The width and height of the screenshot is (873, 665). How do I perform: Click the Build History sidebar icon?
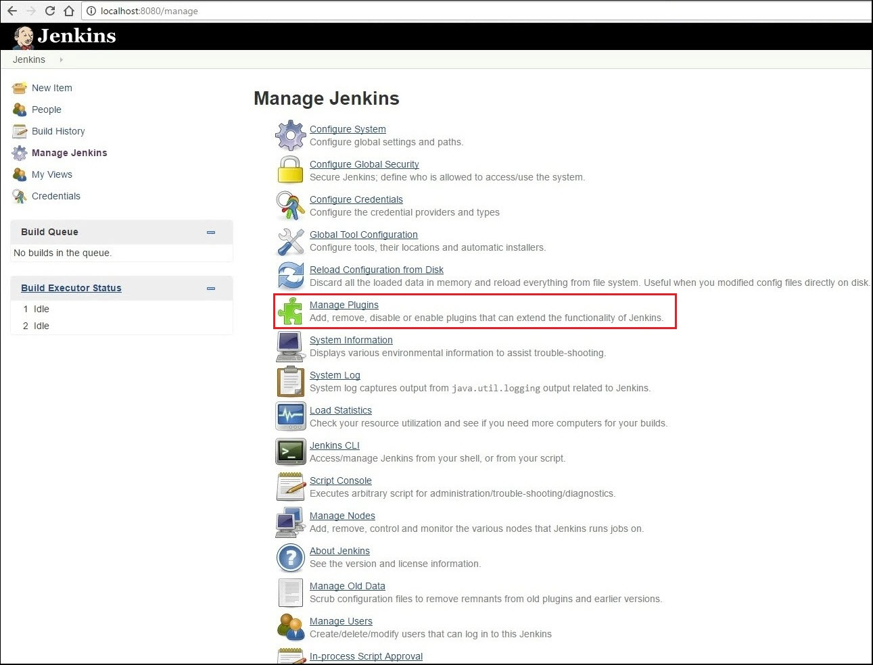[x=20, y=131]
